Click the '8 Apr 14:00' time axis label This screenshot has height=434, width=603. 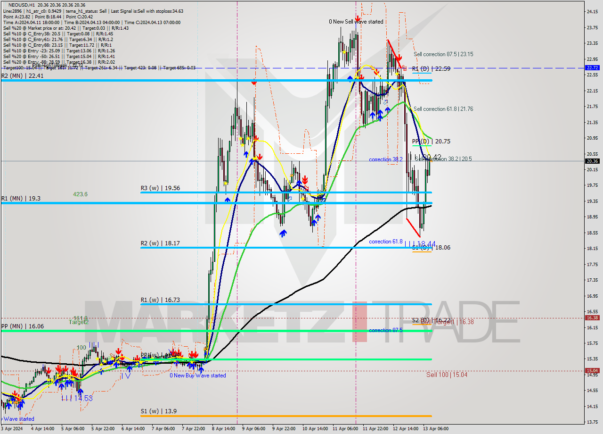[x=224, y=429]
